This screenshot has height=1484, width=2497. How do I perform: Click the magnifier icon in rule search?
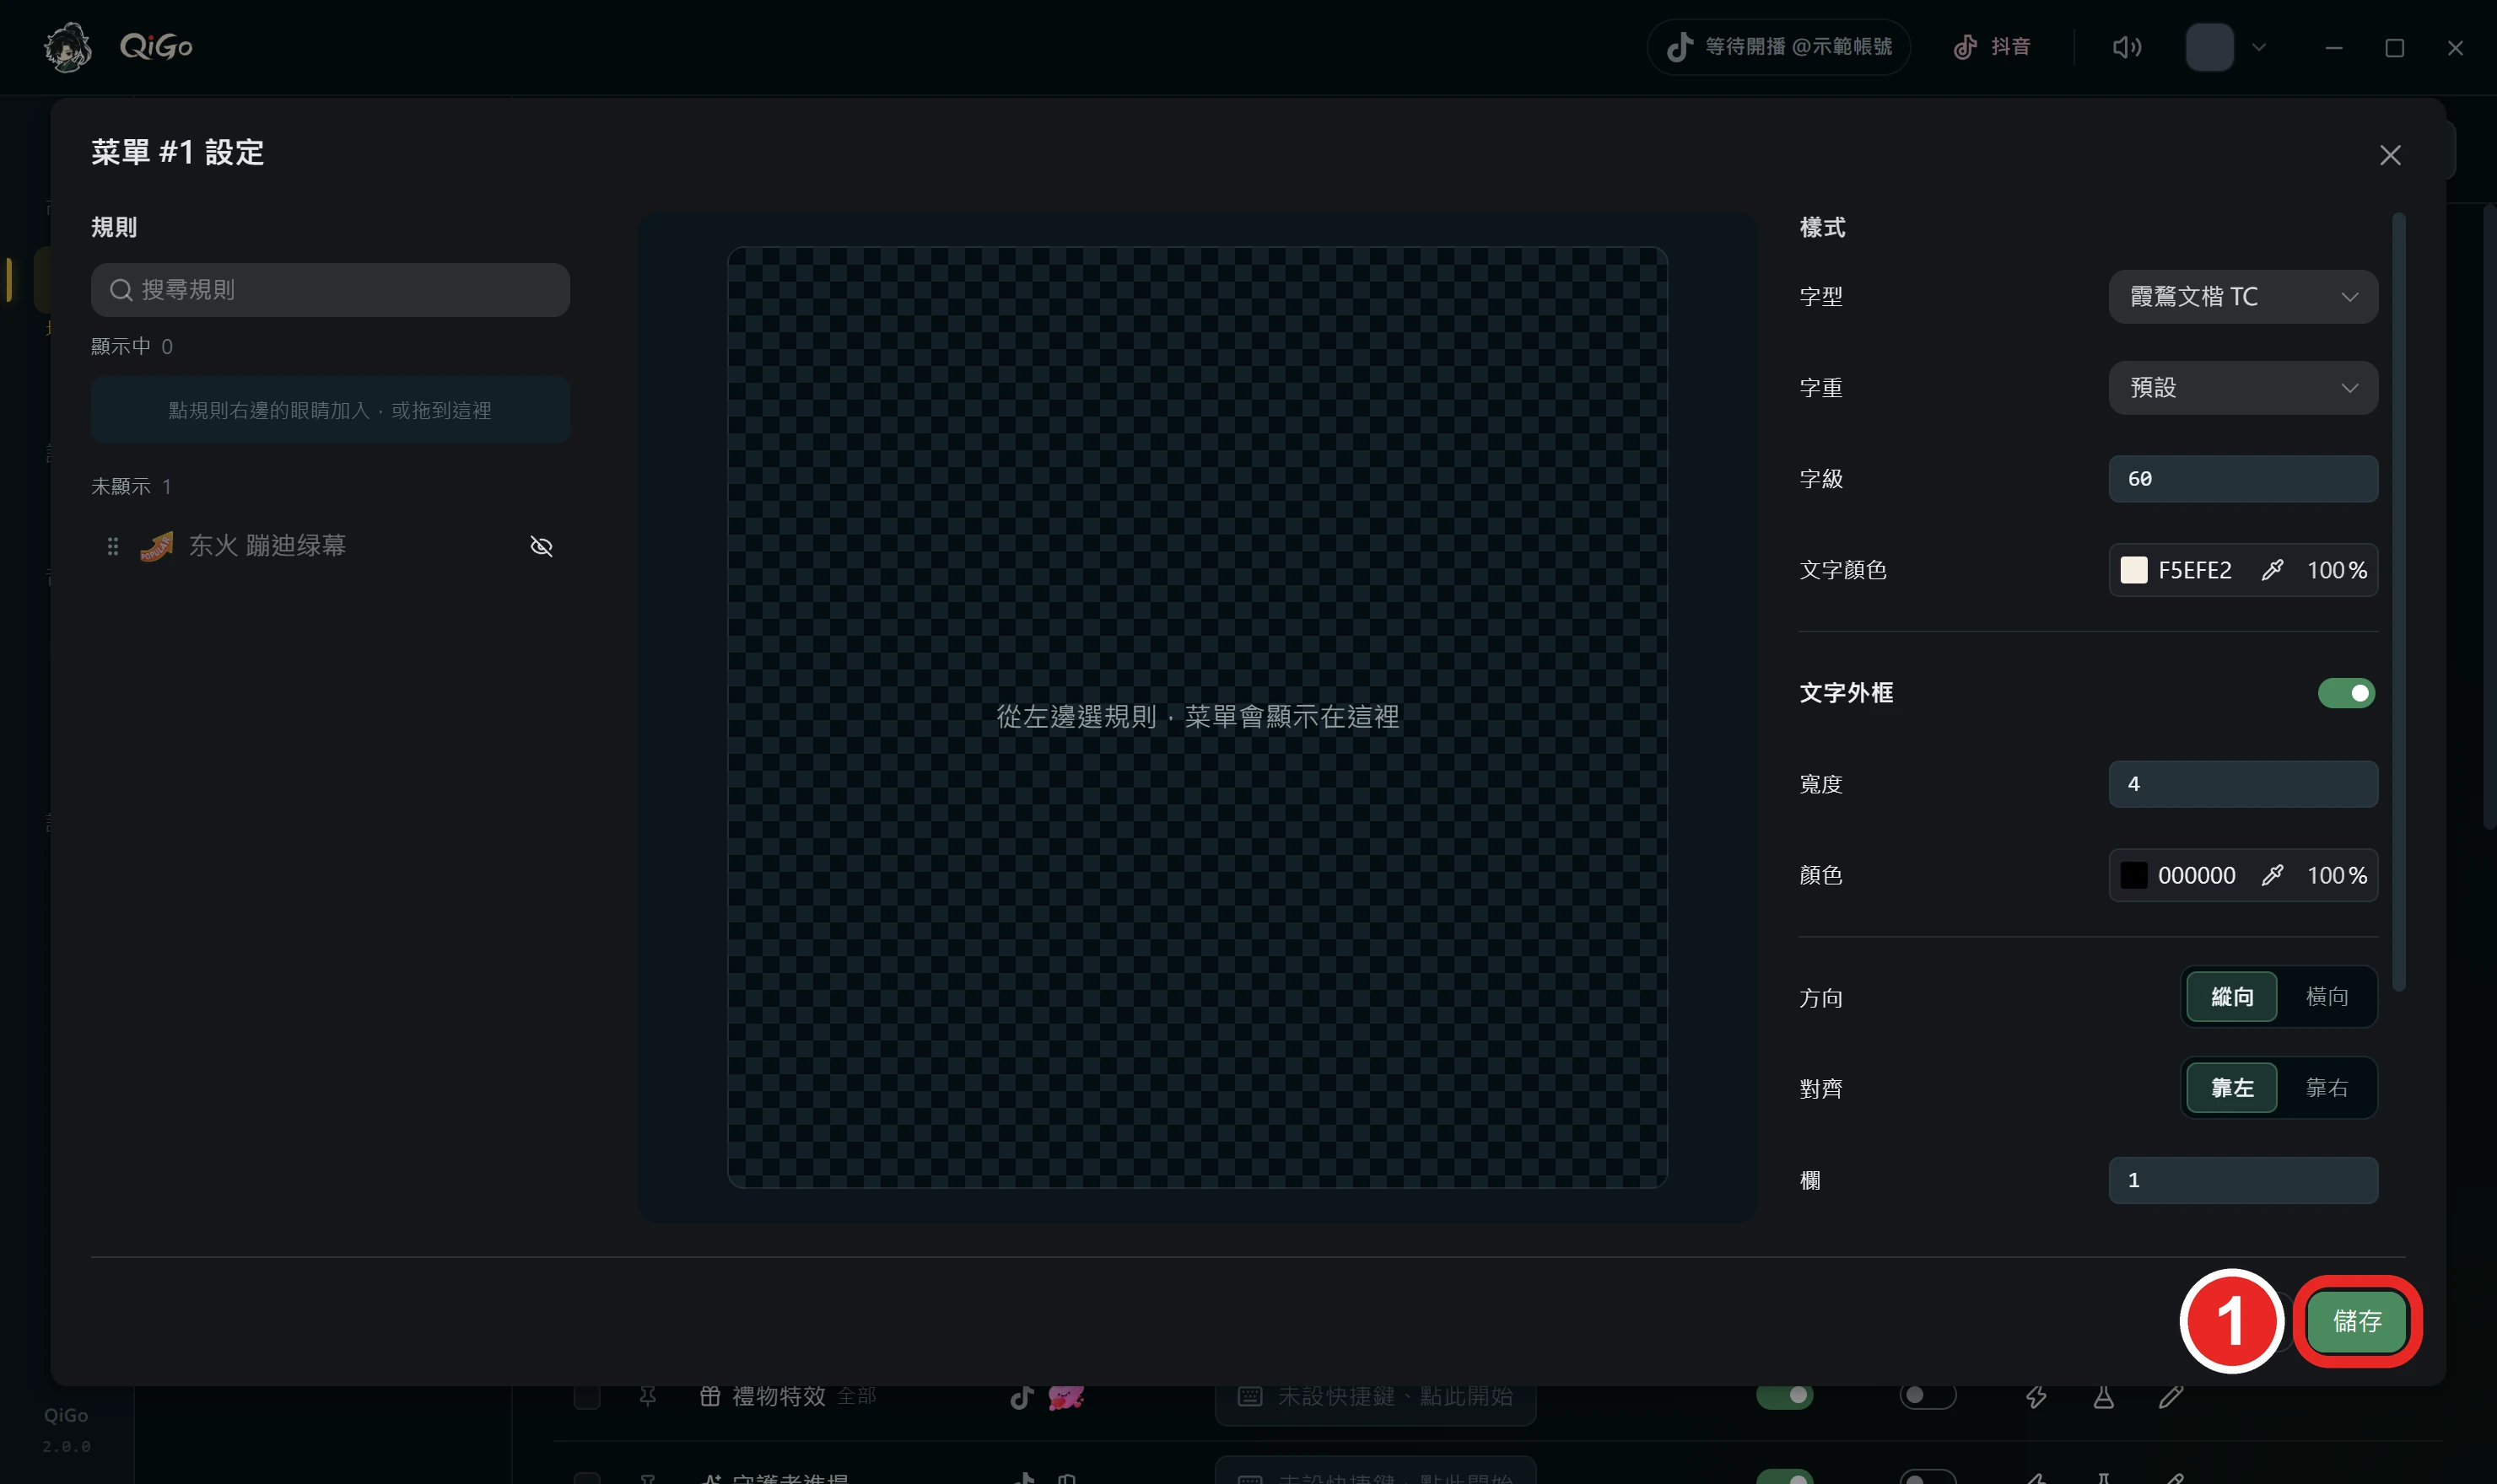click(121, 290)
